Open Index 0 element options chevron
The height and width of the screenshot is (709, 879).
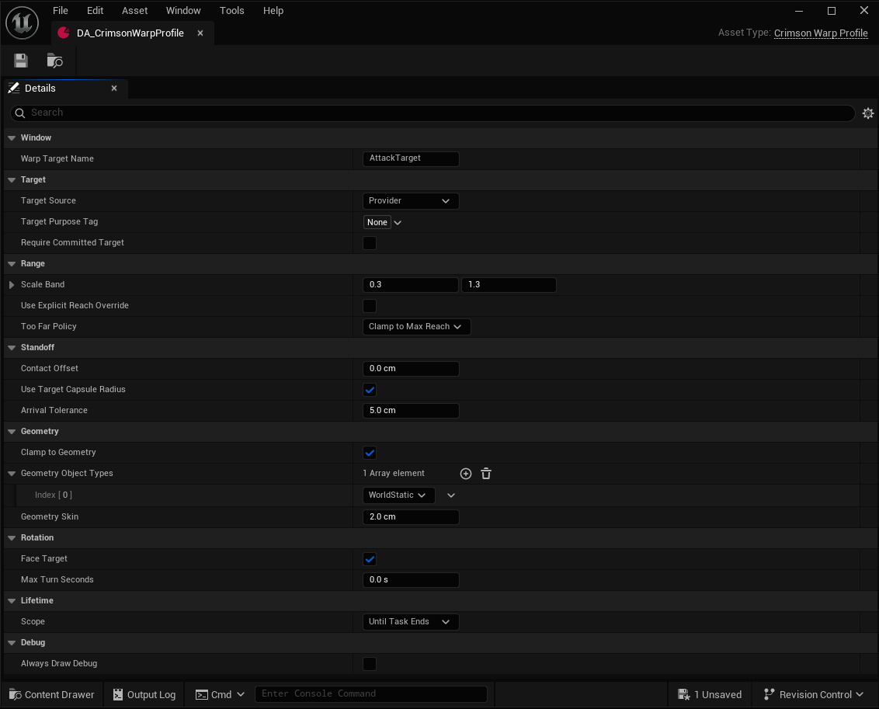[x=450, y=495]
